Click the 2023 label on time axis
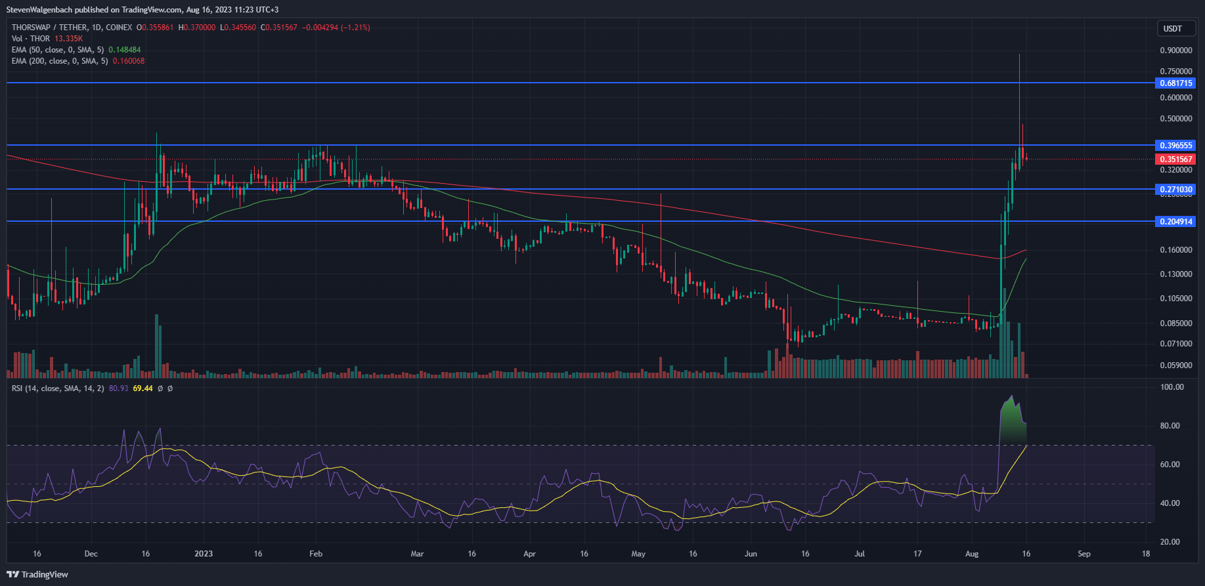 [x=204, y=554]
